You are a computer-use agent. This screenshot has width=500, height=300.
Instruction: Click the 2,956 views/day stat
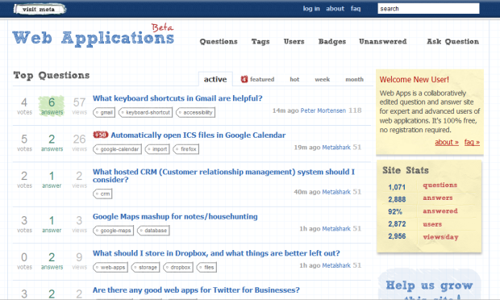point(423,236)
